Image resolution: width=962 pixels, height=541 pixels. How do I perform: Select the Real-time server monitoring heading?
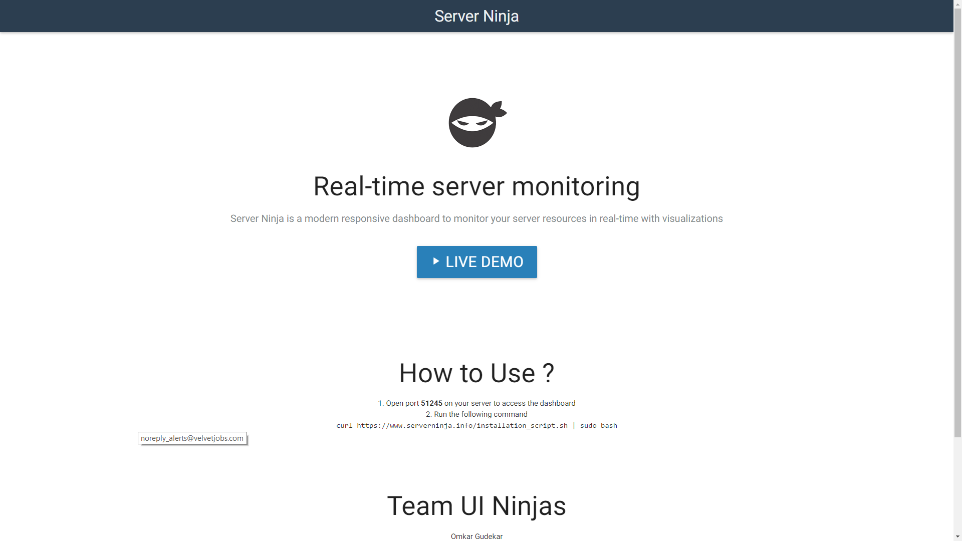click(476, 186)
